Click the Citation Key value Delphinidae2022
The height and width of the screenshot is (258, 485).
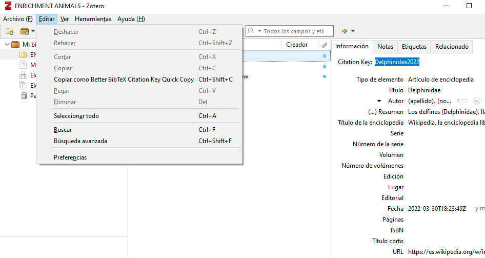tap(397, 62)
